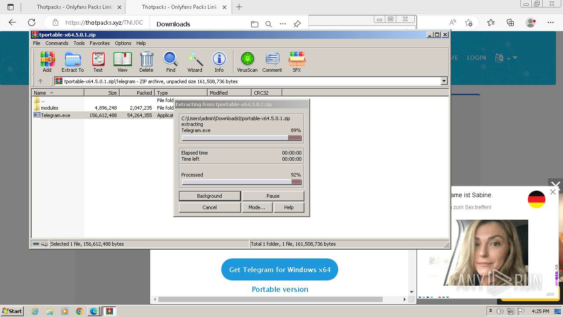The height and width of the screenshot is (317, 563).
Task: Open the Comment tool
Action: (x=272, y=62)
